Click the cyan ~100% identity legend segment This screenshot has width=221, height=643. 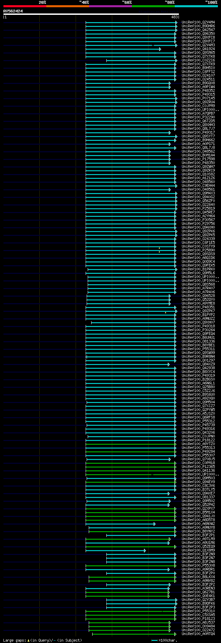point(196,6)
